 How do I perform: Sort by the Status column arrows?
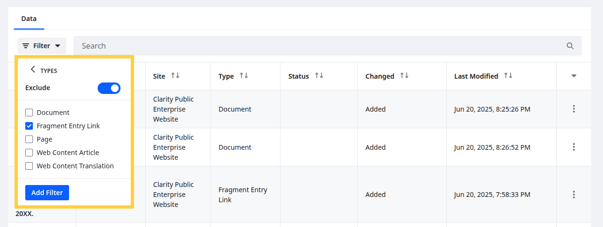tap(319, 76)
